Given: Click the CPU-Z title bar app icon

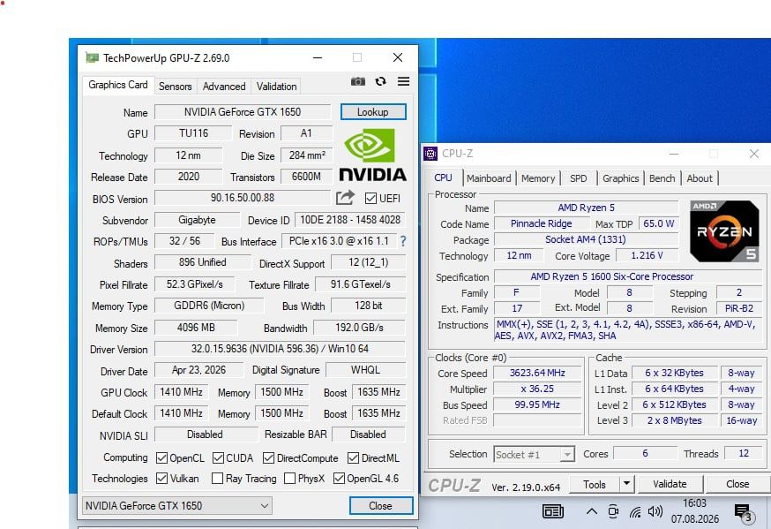Looking at the screenshot, I should pos(430,154).
